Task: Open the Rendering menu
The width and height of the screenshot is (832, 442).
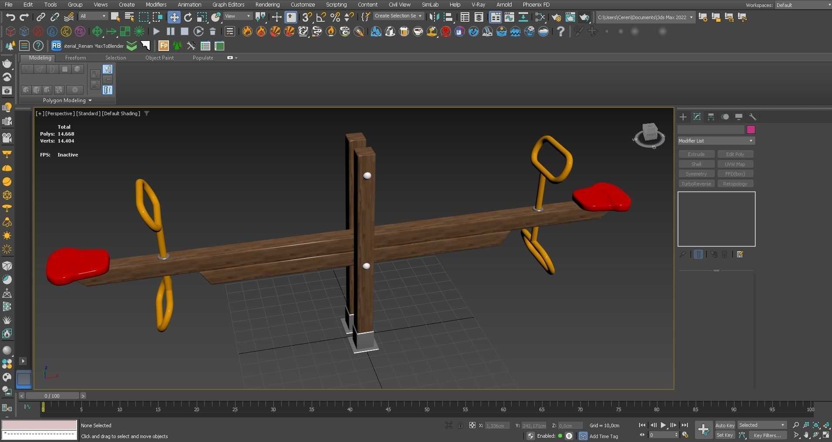Action: point(267,4)
